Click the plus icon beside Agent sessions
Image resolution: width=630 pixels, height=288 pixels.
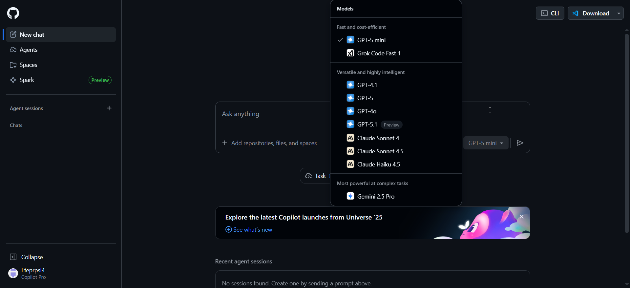109,108
